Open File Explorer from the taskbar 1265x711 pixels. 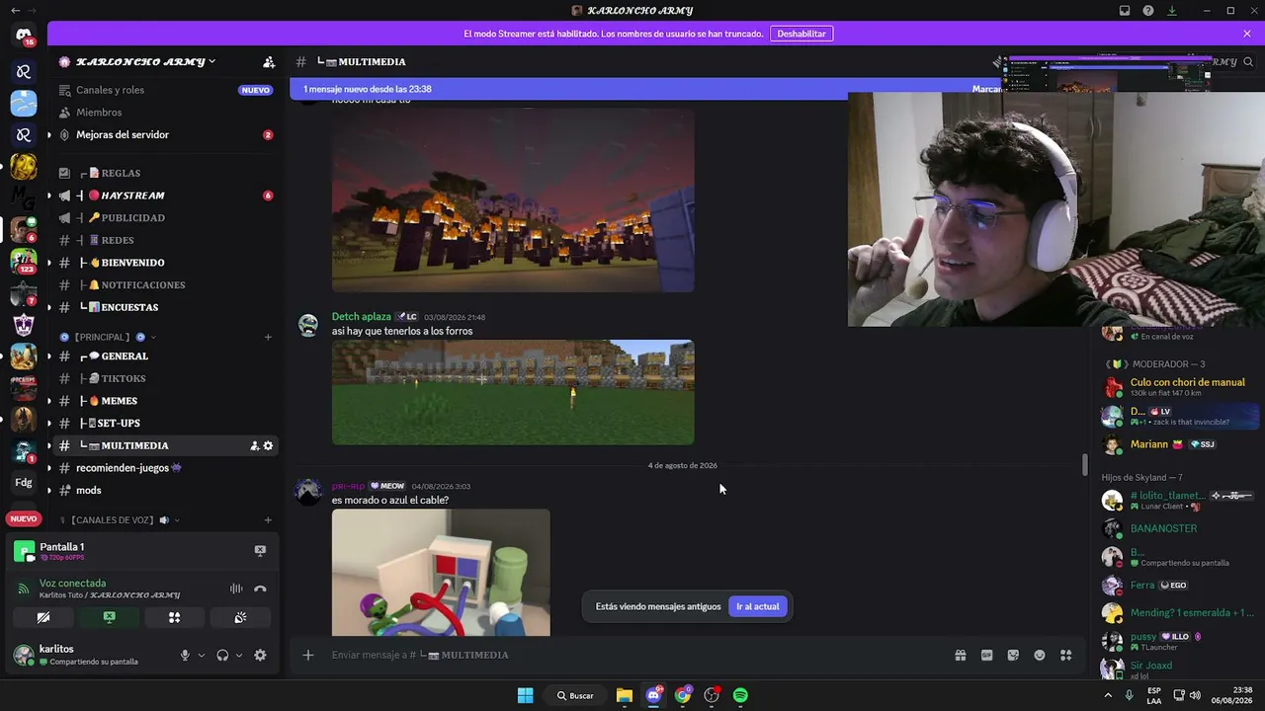click(x=624, y=695)
